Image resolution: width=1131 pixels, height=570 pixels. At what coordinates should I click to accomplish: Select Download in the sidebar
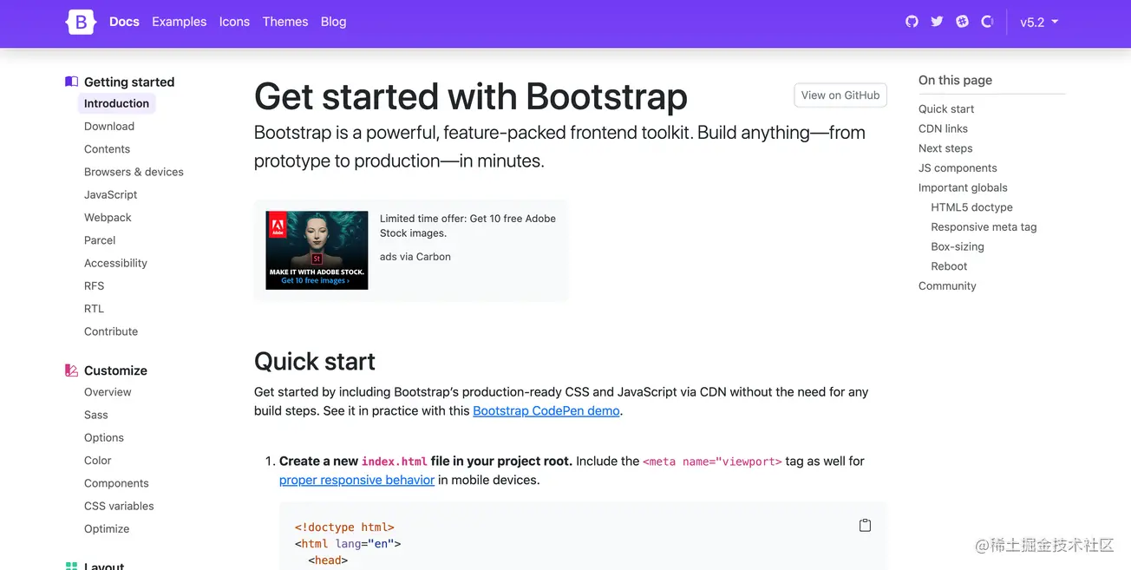click(109, 127)
